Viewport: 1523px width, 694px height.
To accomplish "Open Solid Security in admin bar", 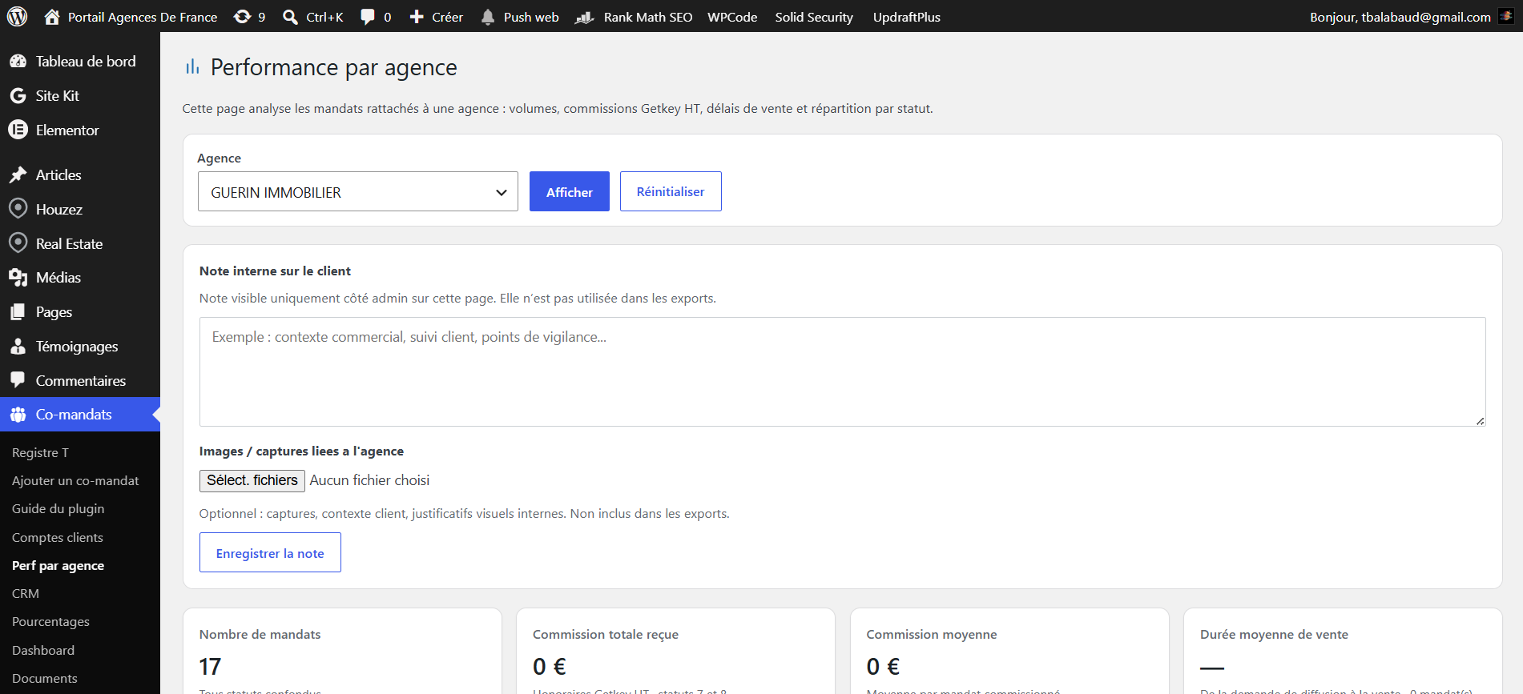I will click(814, 17).
